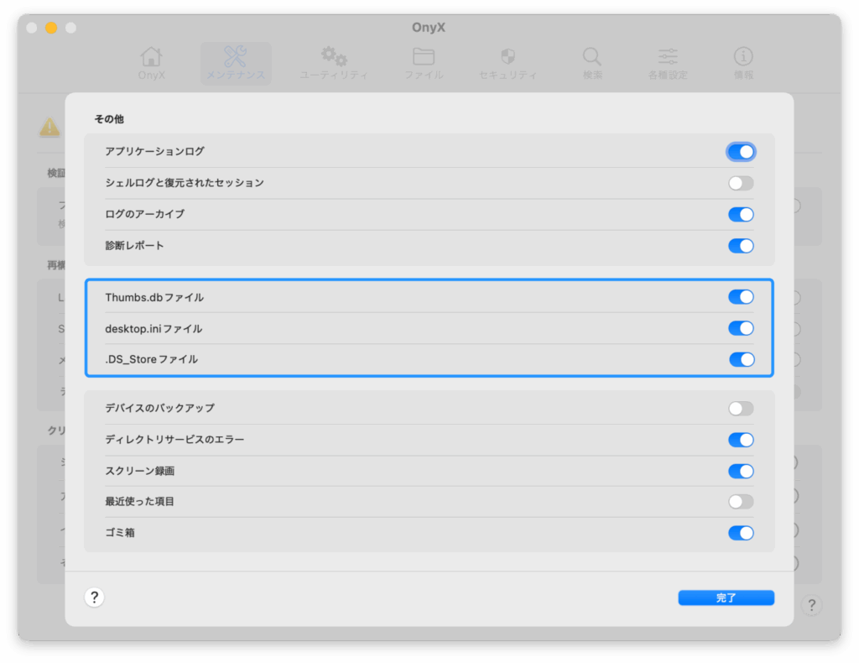Disable the アプリケーションログ toggle
Viewport: 859px width, 663px height.
[x=741, y=152]
